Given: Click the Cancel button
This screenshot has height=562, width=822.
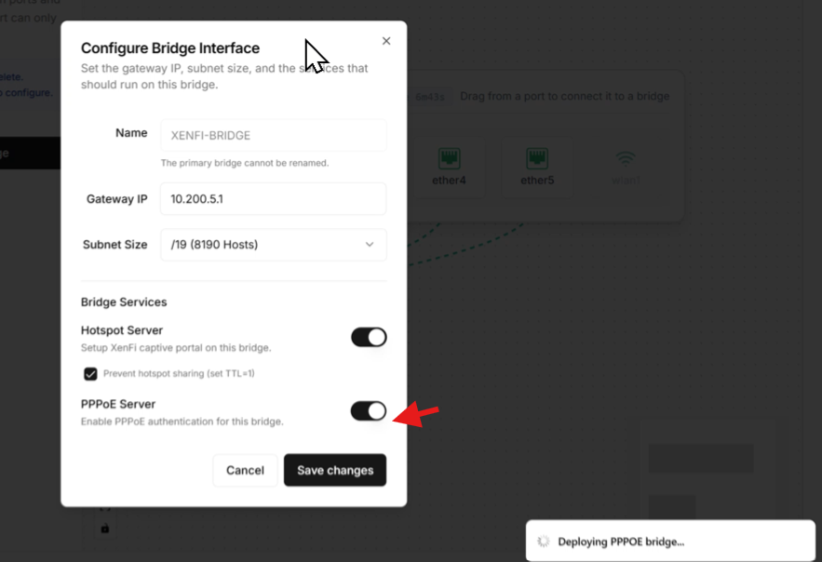Looking at the screenshot, I should tap(245, 470).
